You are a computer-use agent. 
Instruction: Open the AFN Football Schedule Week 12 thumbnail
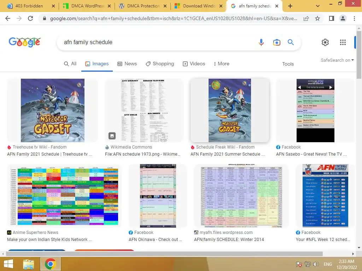325,196
